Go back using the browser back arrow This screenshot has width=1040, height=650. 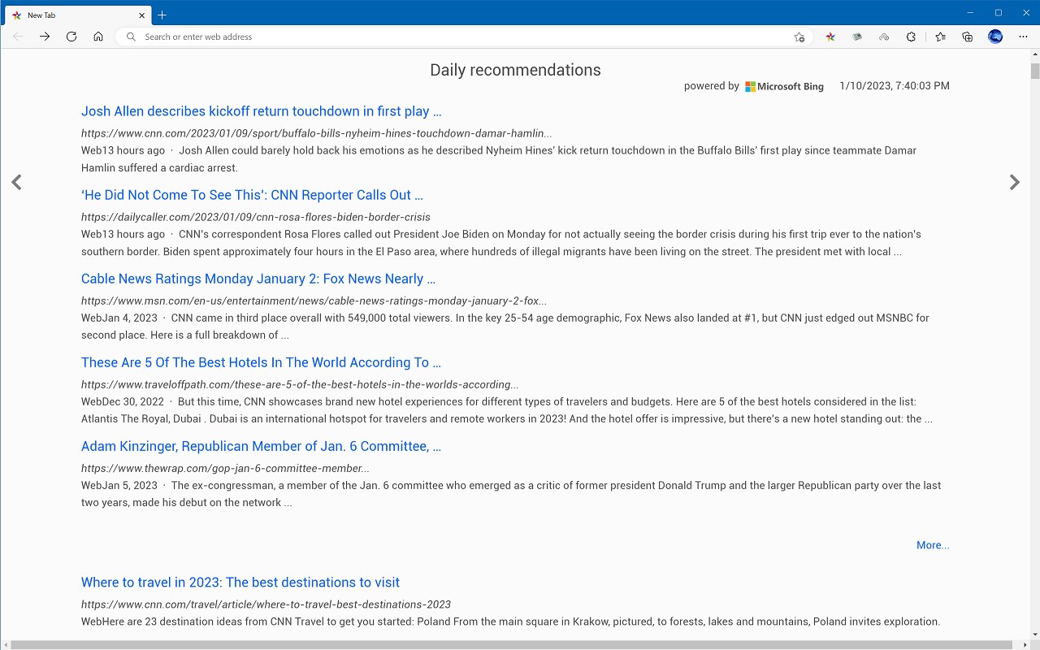click(x=18, y=37)
